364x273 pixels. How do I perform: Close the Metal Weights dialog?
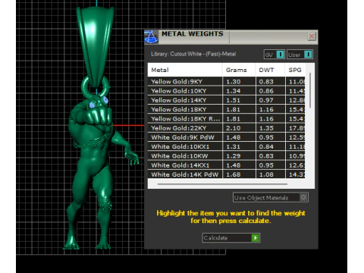[312, 36]
